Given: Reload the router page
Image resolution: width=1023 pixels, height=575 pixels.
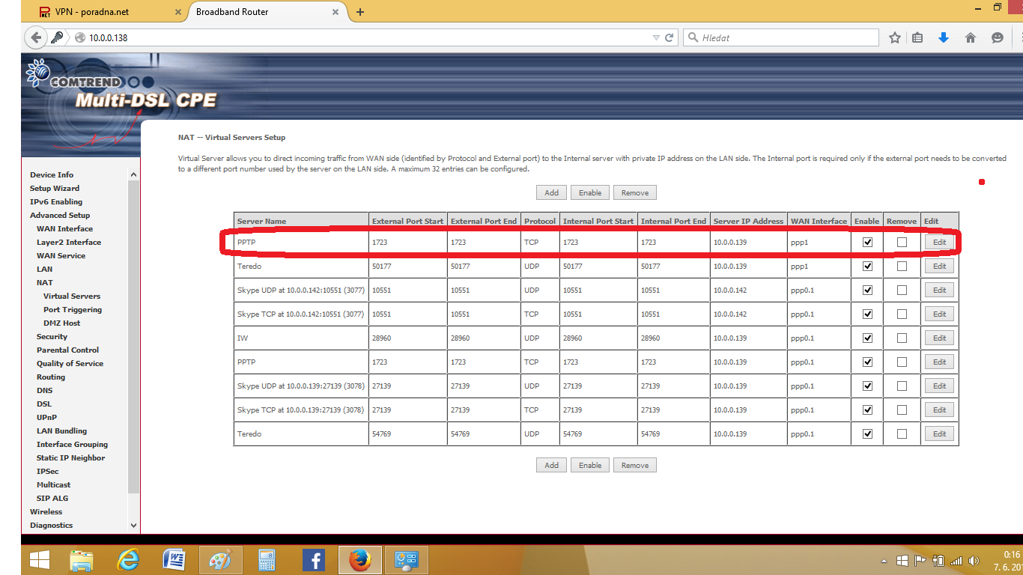Looking at the screenshot, I should (x=670, y=37).
